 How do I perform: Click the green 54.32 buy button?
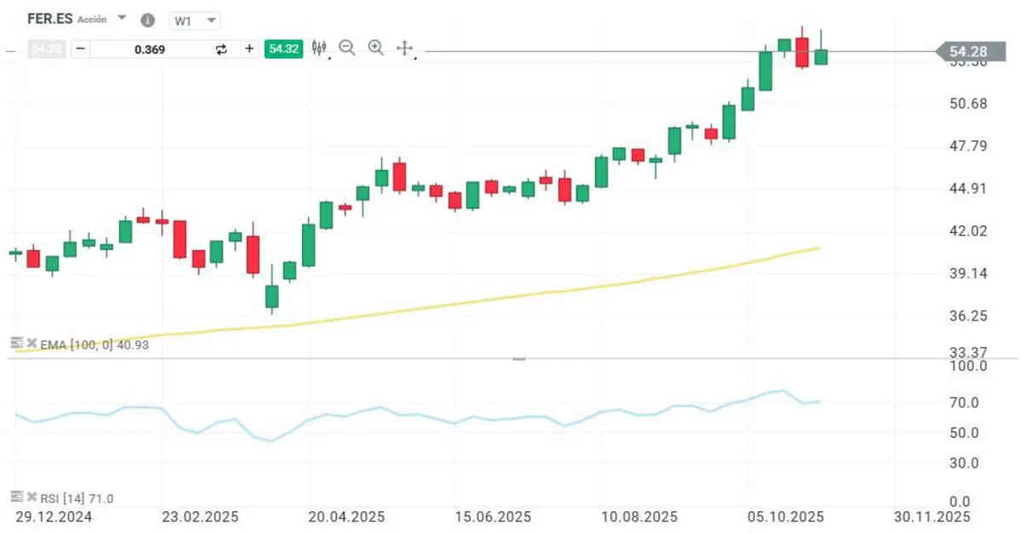[283, 48]
